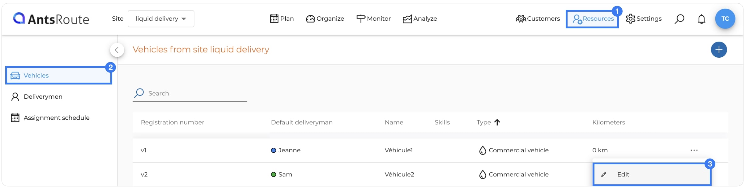
Task: Open the notifications bell
Action: pyautogui.click(x=701, y=19)
